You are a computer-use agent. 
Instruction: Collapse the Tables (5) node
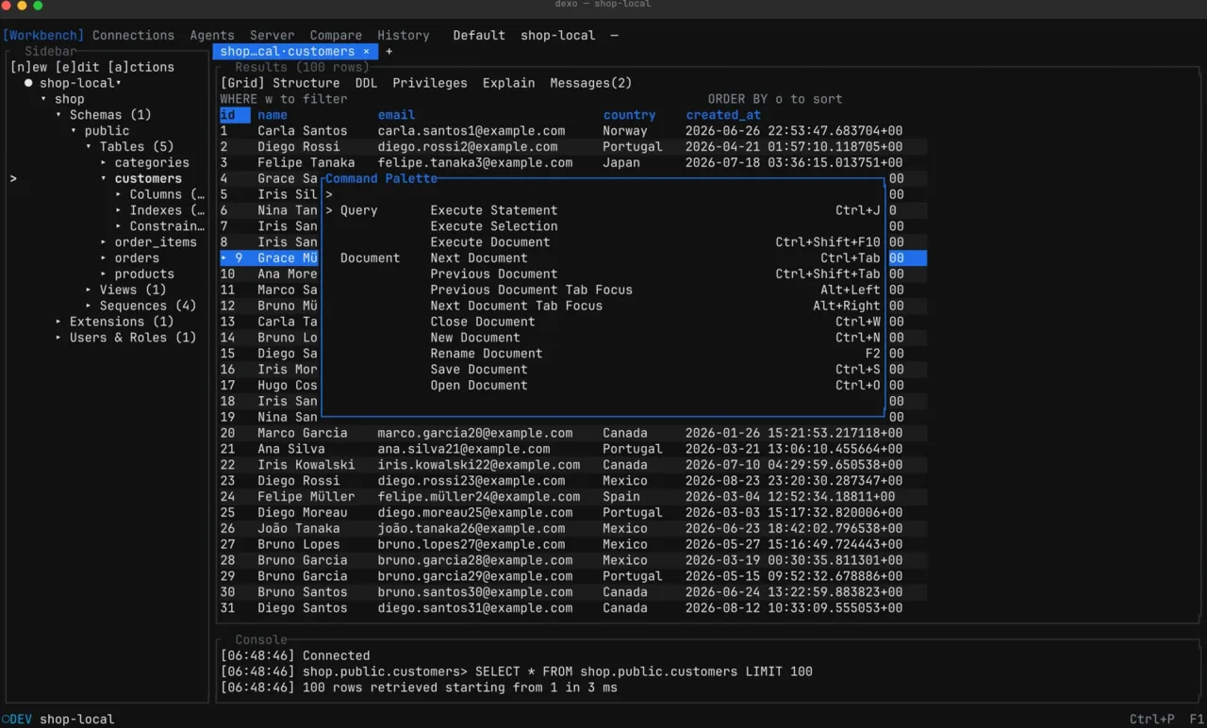pyautogui.click(x=89, y=146)
